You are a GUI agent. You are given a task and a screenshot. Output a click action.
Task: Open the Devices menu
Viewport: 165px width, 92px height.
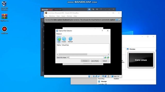point(69,16)
